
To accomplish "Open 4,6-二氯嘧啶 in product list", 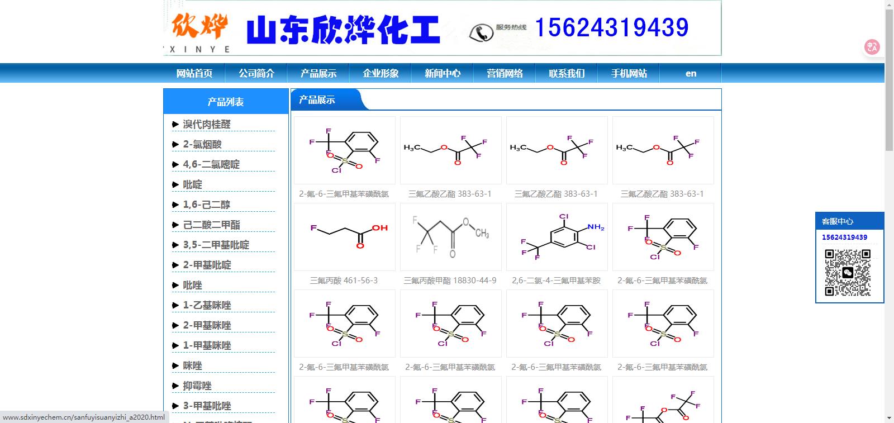I will 211,164.
